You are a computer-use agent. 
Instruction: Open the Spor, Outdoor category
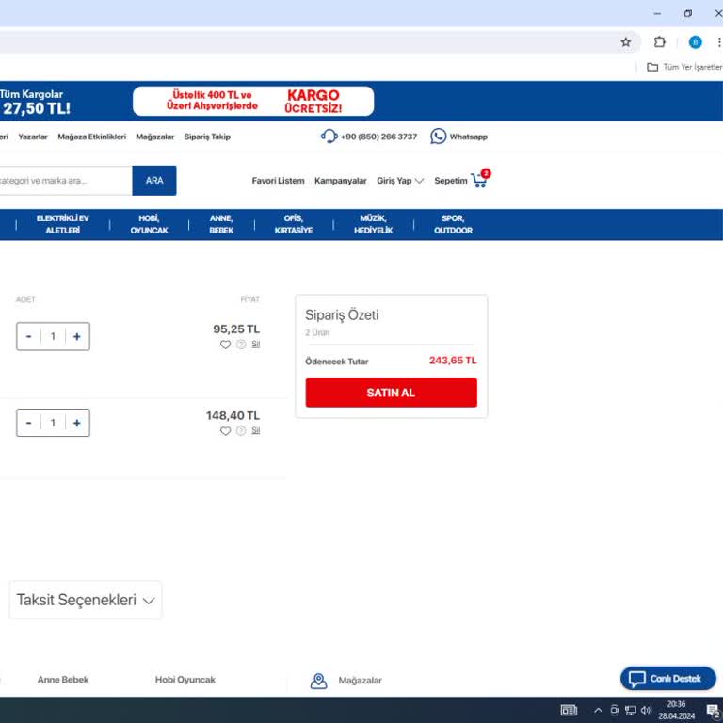(x=453, y=224)
